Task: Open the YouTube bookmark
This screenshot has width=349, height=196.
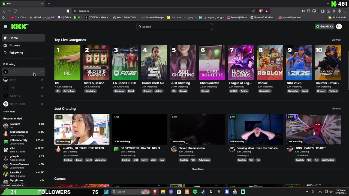Action: (19, 17)
